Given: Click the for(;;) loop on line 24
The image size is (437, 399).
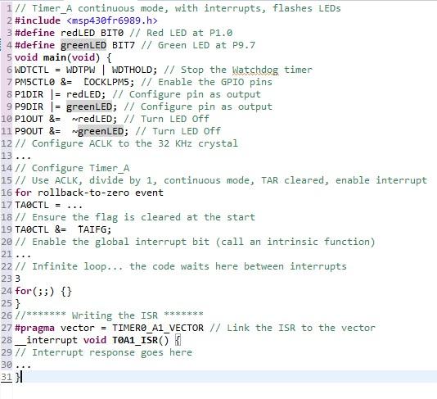Looking at the screenshot, I should (x=43, y=291).
